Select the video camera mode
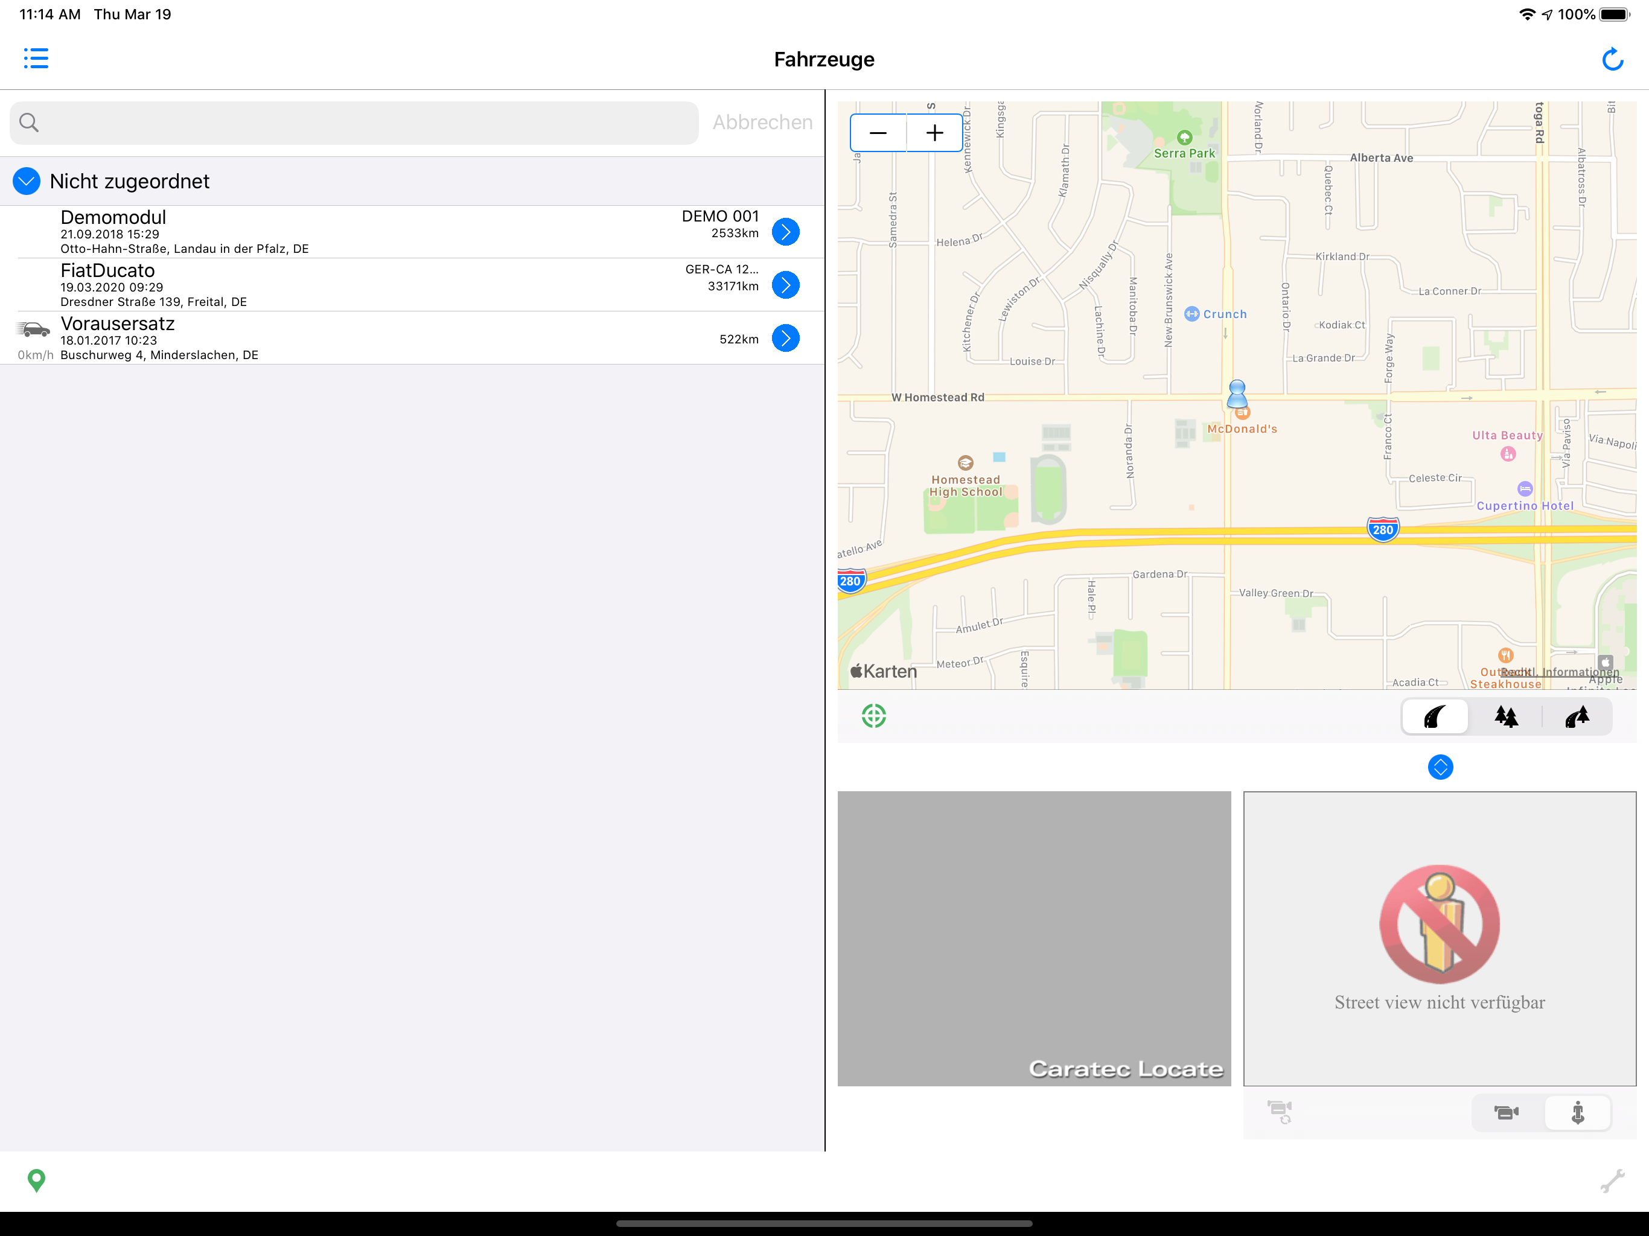 (1506, 1113)
